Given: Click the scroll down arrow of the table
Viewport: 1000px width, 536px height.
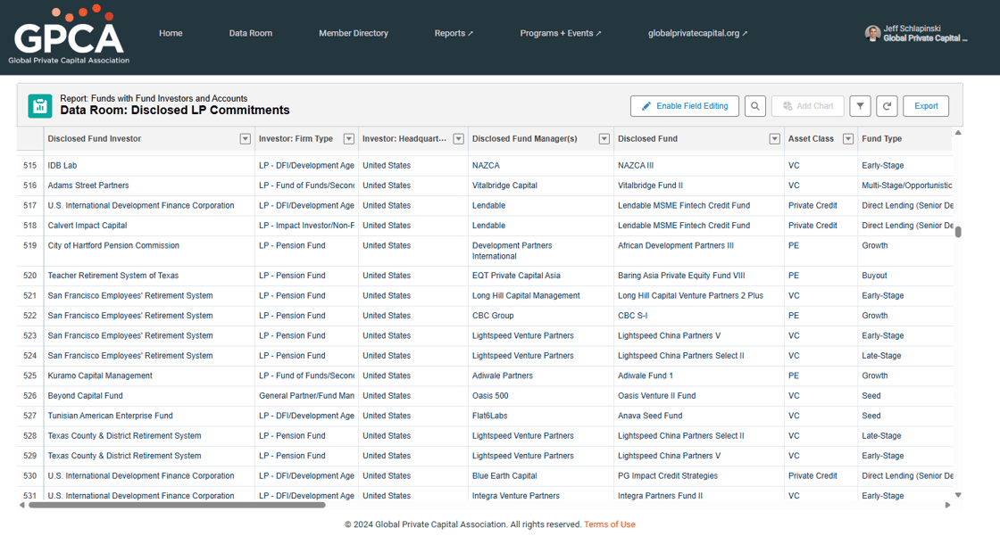Looking at the screenshot, I should pos(958,495).
